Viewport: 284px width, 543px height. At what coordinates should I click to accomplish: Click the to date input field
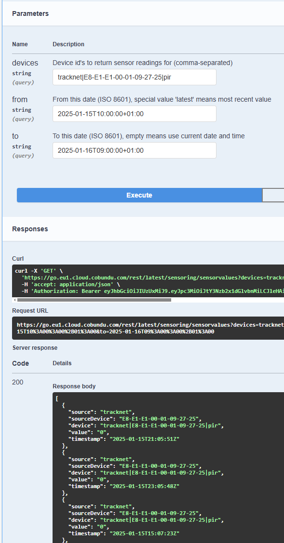point(134,150)
